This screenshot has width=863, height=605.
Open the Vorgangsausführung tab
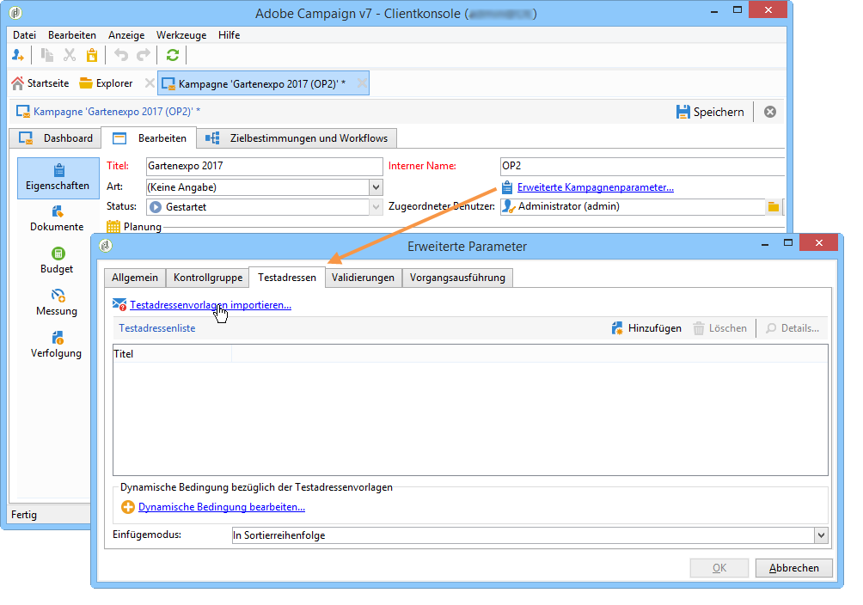point(457,278)
